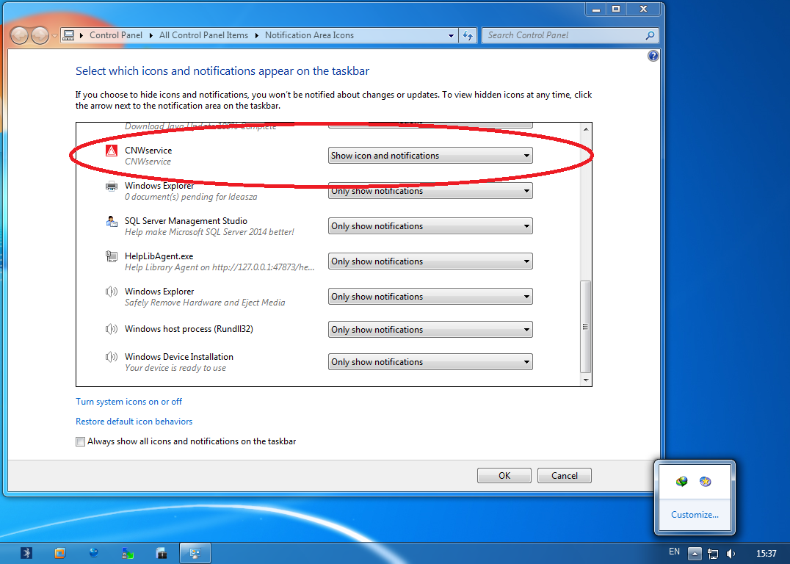This screenshot has width=790, height=564.
Task: Click speaker icon beside Windows host process
Action: coord(112,330)
